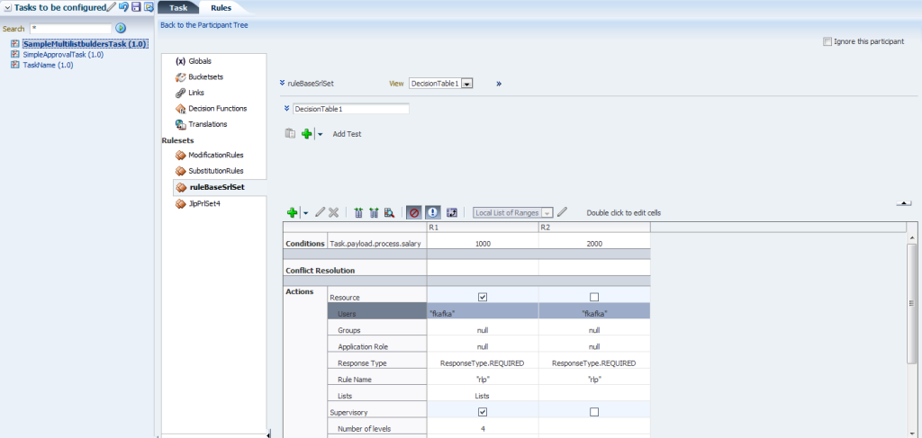
Task: Select the ruleBaseSrlSet ruleset
Action: coord(217,187)
